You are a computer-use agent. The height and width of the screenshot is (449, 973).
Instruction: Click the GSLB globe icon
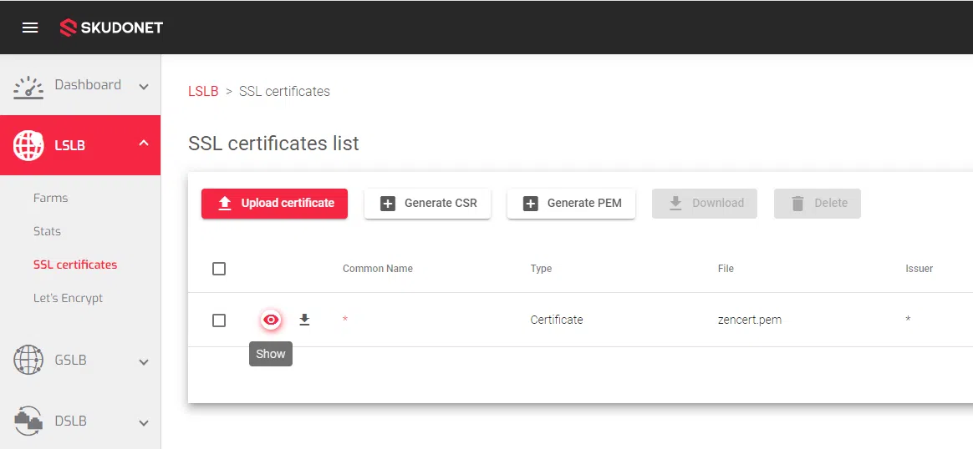[x=28, y=361]
